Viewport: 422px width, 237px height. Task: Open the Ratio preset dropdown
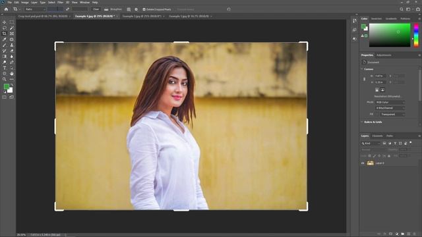[x=35, y=9]
